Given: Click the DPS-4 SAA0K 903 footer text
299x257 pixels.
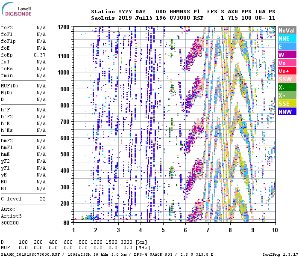Looking at the screenshot, I should 153,254.
